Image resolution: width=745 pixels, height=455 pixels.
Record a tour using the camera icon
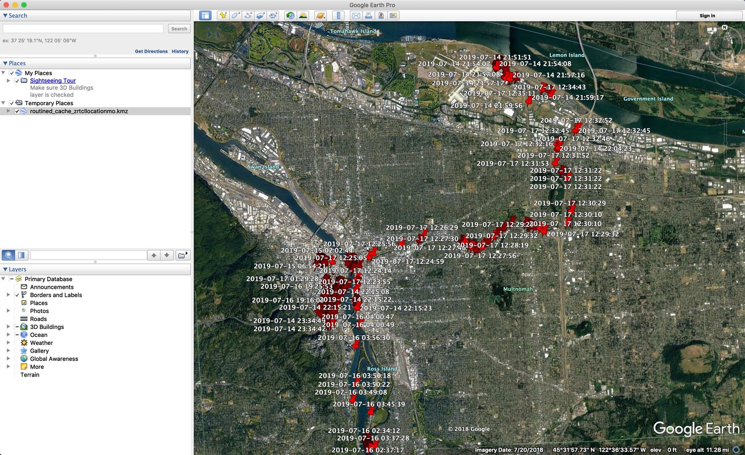[x=273, y=15]
